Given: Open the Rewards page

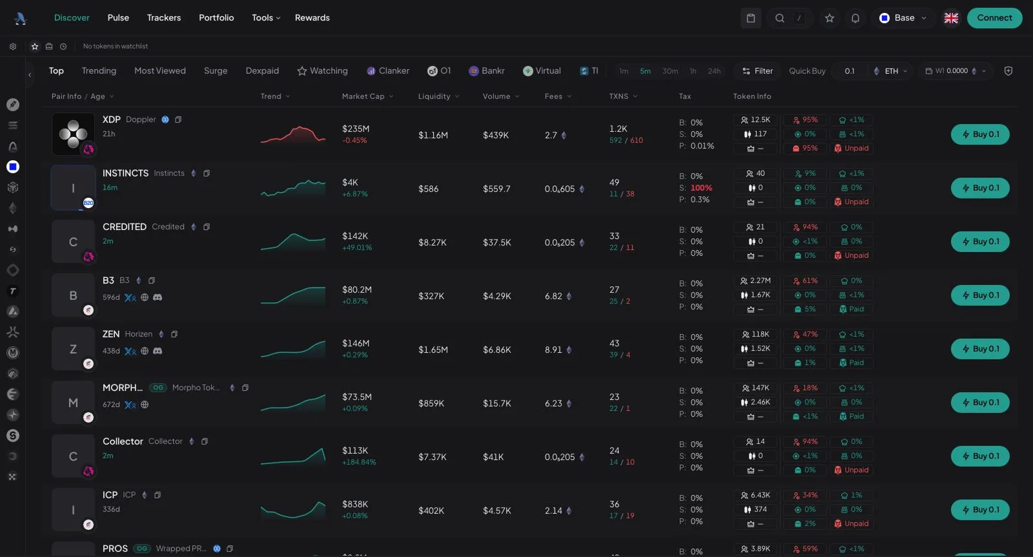Looking at the screenshot, I should point(312,18).
